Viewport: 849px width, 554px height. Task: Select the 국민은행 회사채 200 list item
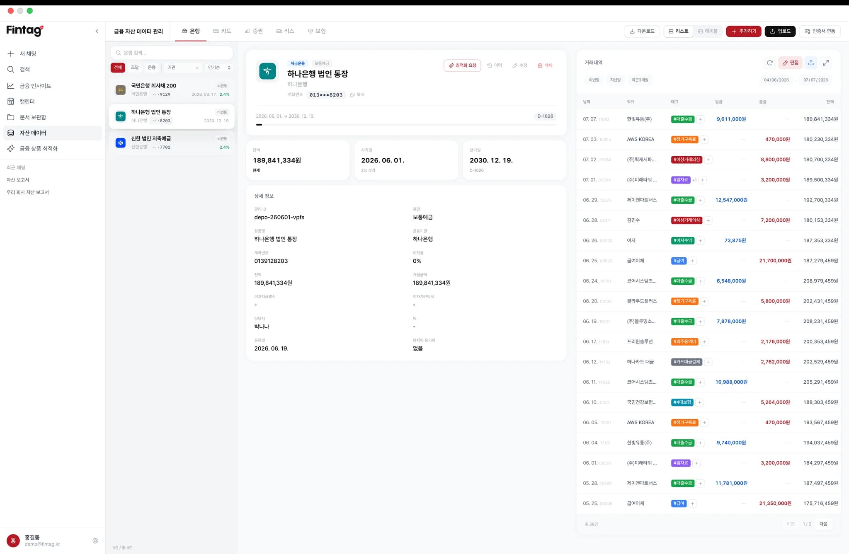pyautogui.click(x=172, y=90)
